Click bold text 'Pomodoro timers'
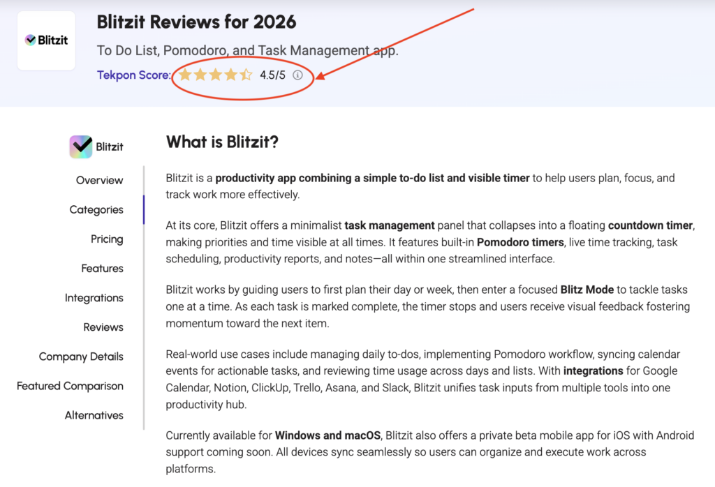This screenshot has height=487, width=715. 520,242
